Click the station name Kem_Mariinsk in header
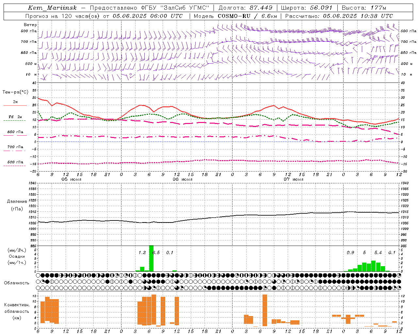This screenshot has width=418, height=334. [52, 8]
